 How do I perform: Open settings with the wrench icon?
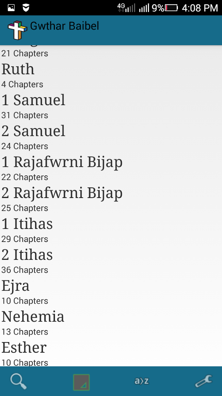[203, 381]
